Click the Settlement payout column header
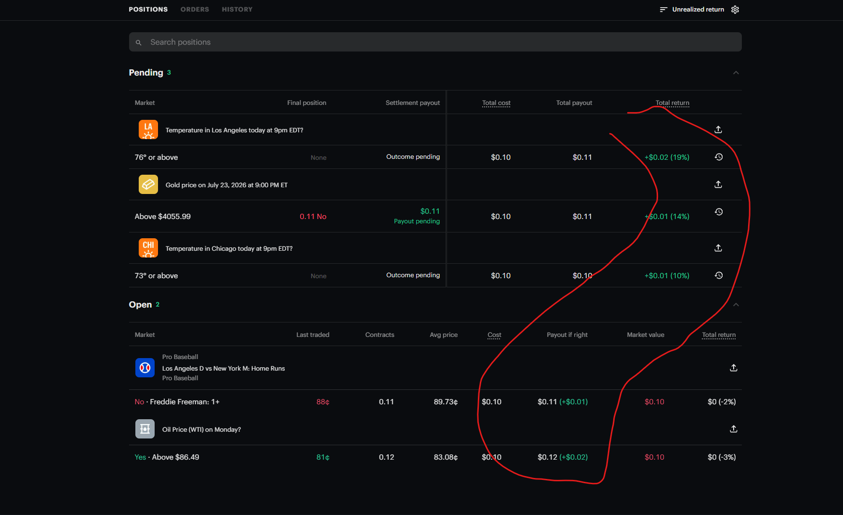Screen dimensions: 843x515 pos(413,103)
